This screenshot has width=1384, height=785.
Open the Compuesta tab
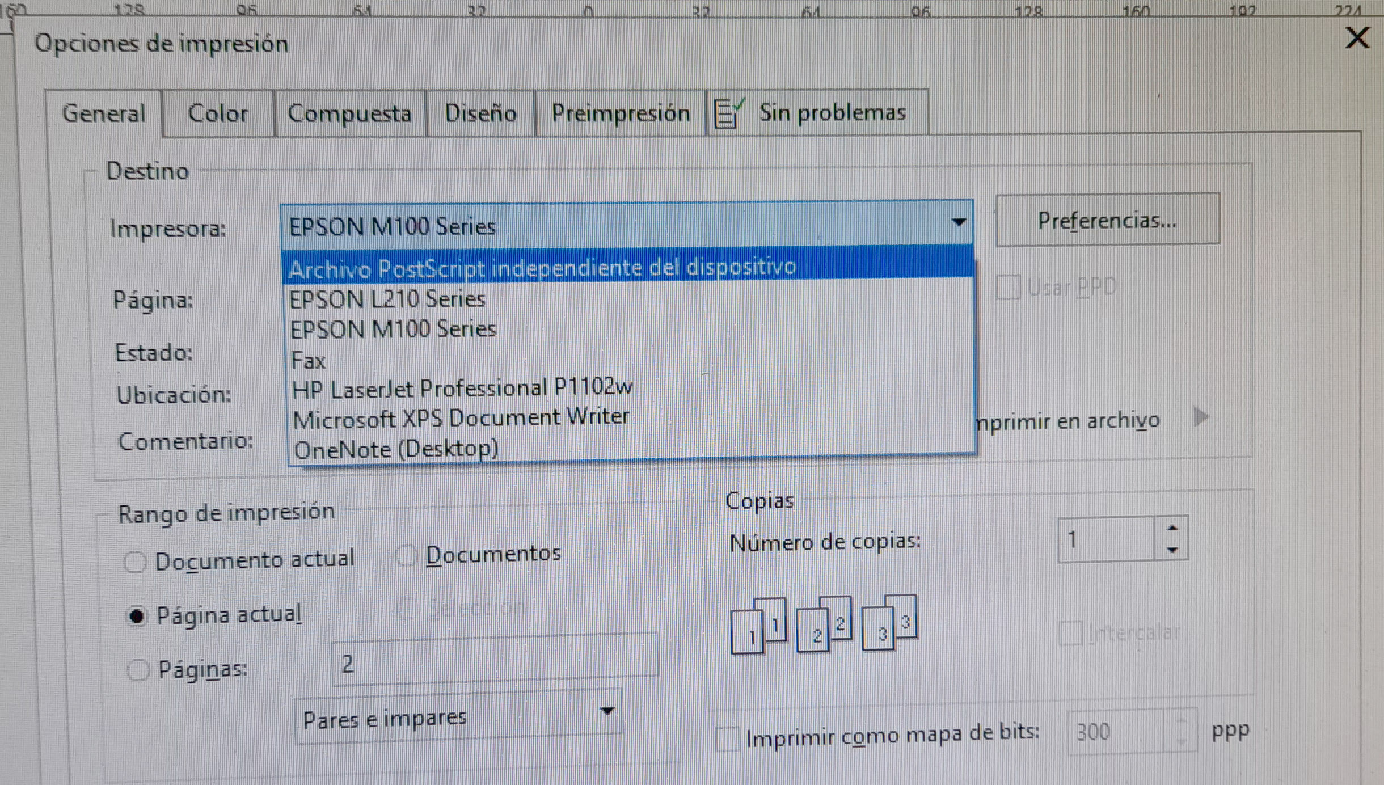[349, 113]
